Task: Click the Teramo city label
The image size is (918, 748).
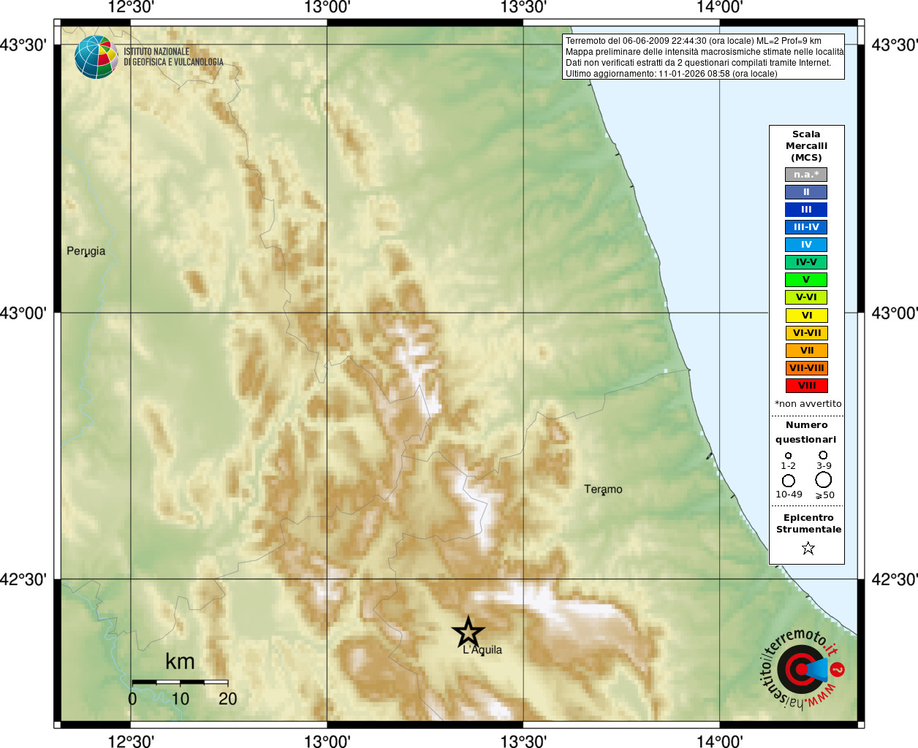Action: [603, 489]
